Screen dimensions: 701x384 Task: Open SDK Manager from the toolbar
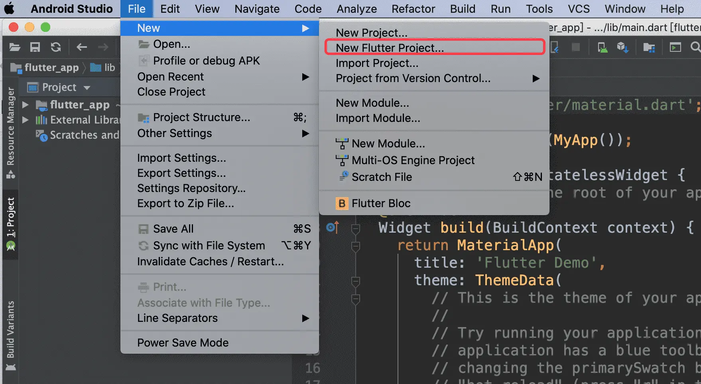pos(622,48)
